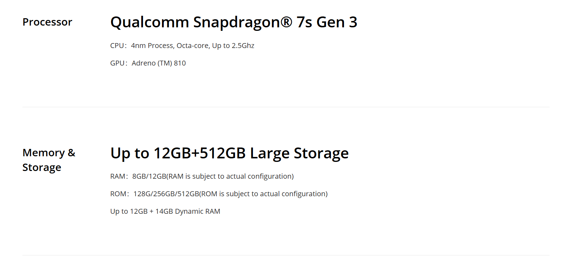Screen dimensions: 565x274
Task: Click the Up to 2.5Ghz text
Action: (x=233, y=46)
